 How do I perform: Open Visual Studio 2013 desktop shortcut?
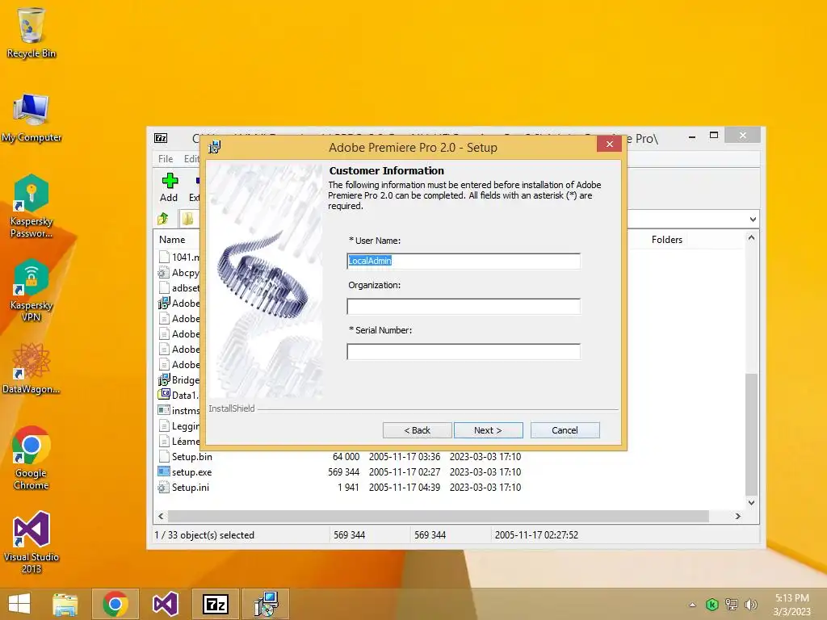(x=31, y=542)
